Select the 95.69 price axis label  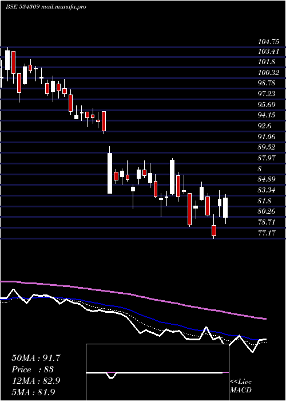point(267,104)
